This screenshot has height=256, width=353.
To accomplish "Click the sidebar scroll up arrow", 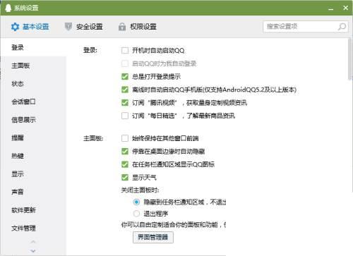I will [33, 242].
